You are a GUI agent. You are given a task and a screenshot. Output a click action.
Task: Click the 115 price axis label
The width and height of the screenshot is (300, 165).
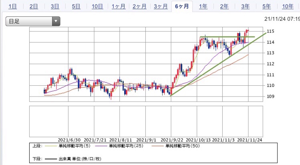pos(270,31)
